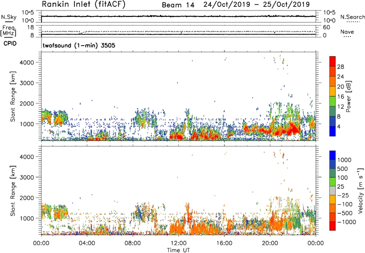Click the '3000' range tick of velocity panel
The image size is (365, 253).
click(x=27, y=177)
